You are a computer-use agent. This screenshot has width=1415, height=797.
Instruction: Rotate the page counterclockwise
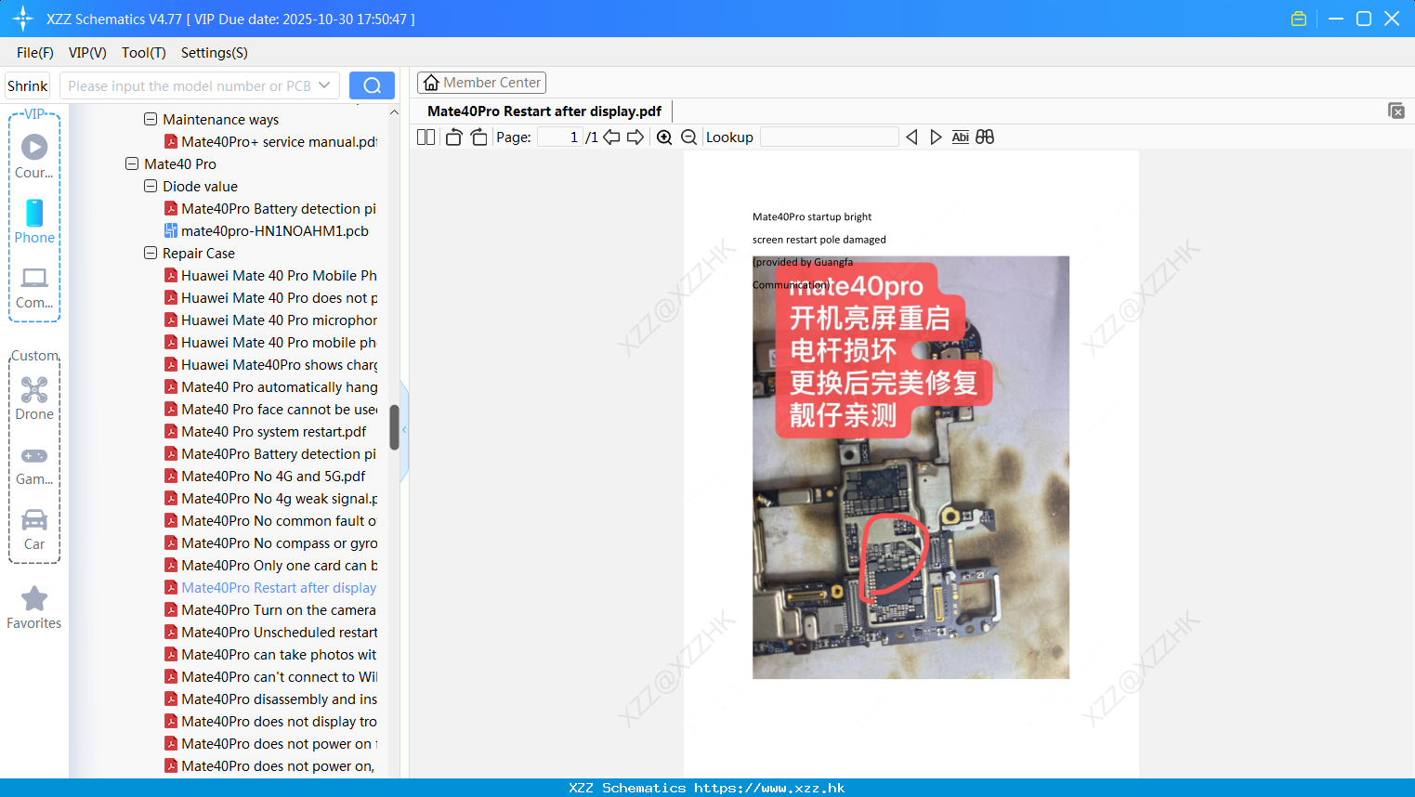(x=453, y=137)
